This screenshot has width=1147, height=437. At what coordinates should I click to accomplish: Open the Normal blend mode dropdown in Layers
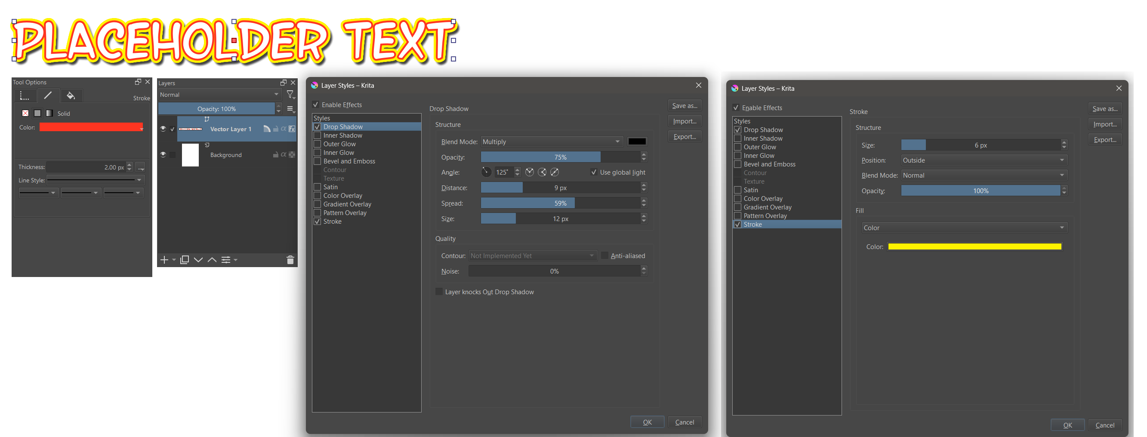point(220,94)
